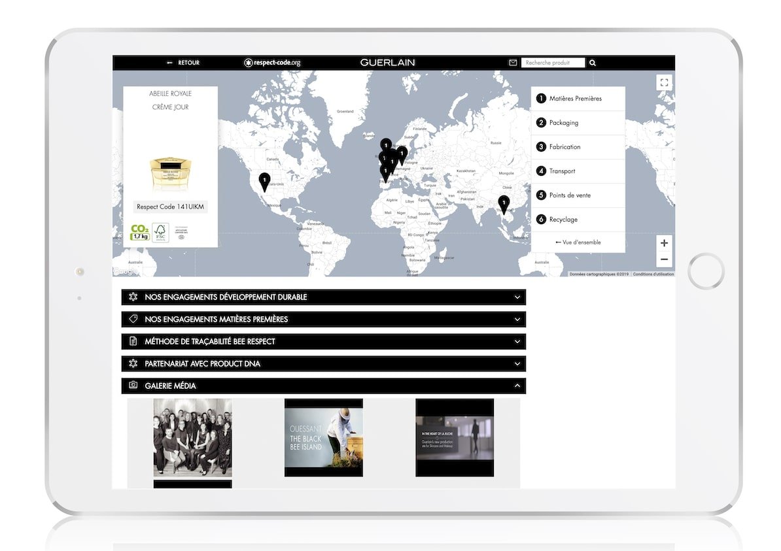Expand Nos Engagements Développement Durable section
The image size is (781, 551).
click(324, 297)
